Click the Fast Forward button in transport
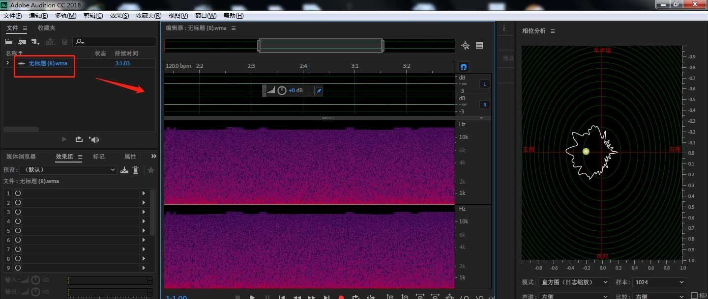 click(311, 297)
